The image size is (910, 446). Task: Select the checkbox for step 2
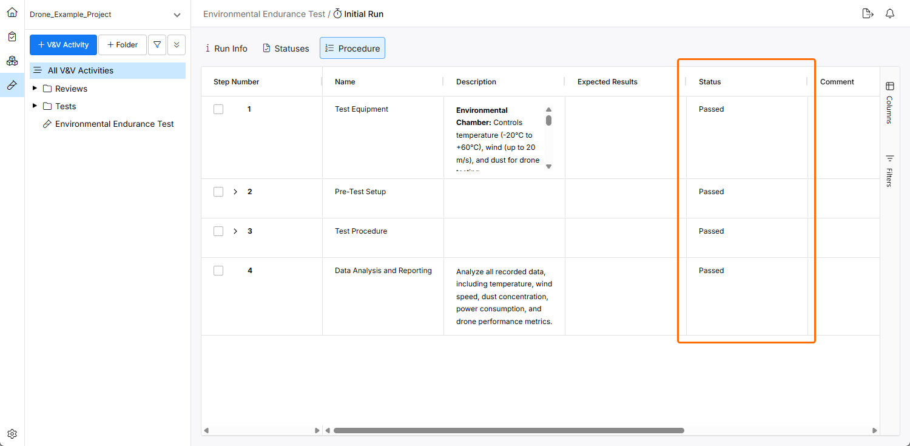point(218,192)
